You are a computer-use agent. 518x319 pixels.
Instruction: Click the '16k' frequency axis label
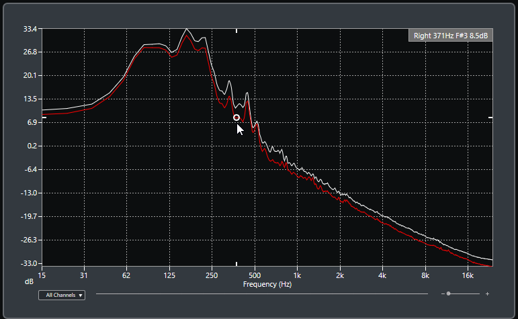[468, 275]
